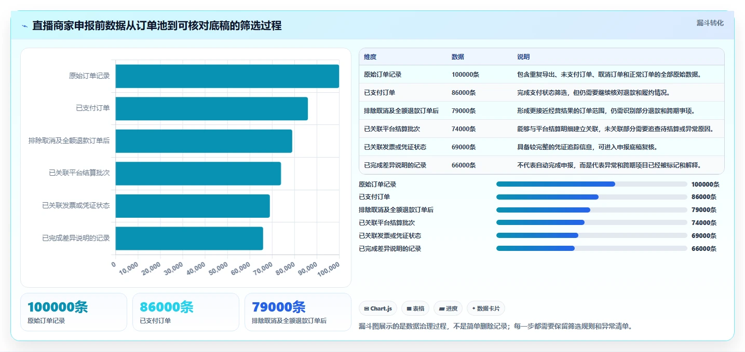Click the 已关联平台结算批次 chart bar
This screenshot has width=745, height=352.
198,174
